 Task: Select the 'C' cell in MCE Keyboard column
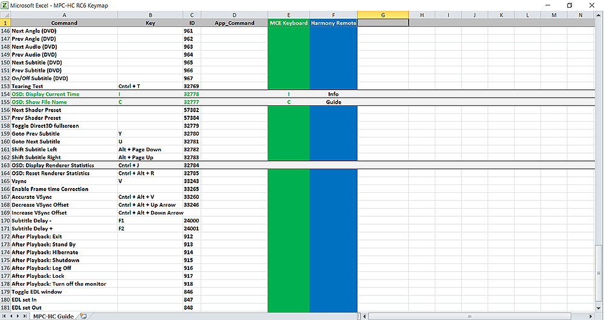coord(289,102)
